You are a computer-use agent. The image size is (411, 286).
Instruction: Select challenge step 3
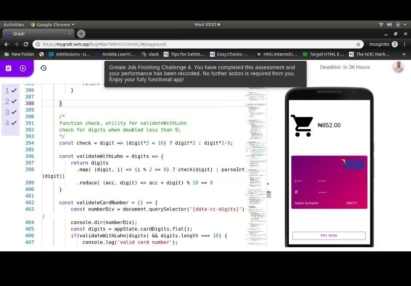tap(11, 112)
